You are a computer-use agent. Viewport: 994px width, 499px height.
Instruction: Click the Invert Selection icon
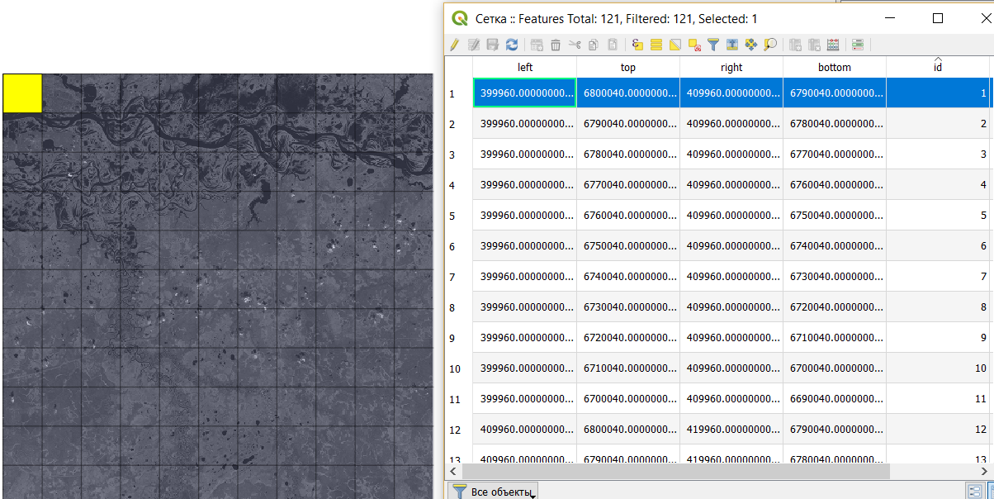tap(675, 45)
